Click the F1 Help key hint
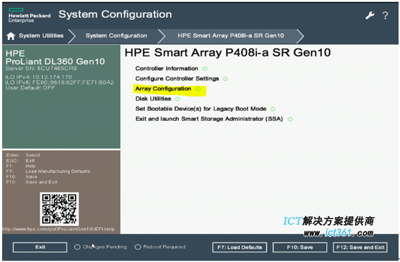 21,166
